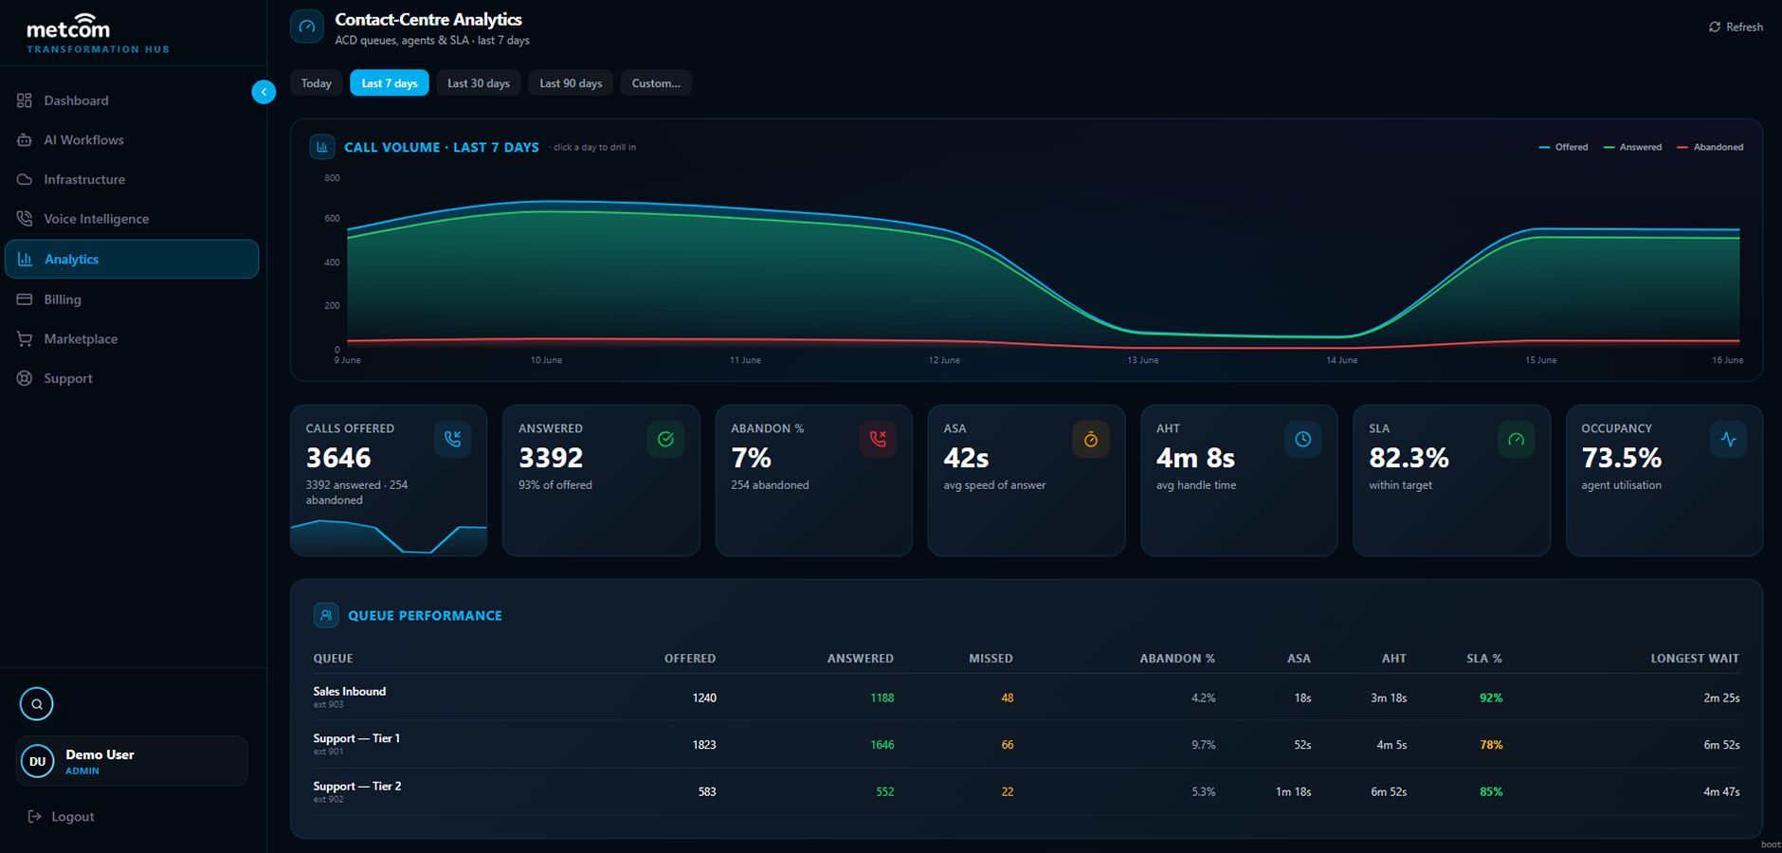This screenshot has height=853, width=1782.
Task: Go to Infrastructure section
Action: [x=132, y=179]
